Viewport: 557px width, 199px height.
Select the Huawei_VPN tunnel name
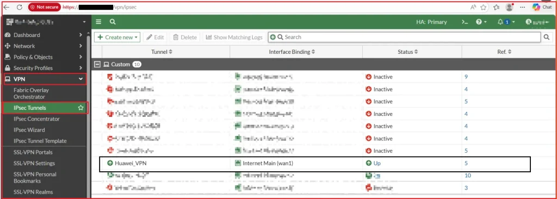click(131, 164)
